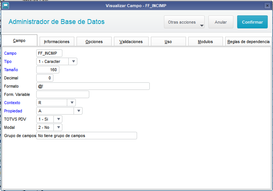Click the blue Campo field label
Image resolution: width=273 pixels, height=191 pixels.
(10, 53)
